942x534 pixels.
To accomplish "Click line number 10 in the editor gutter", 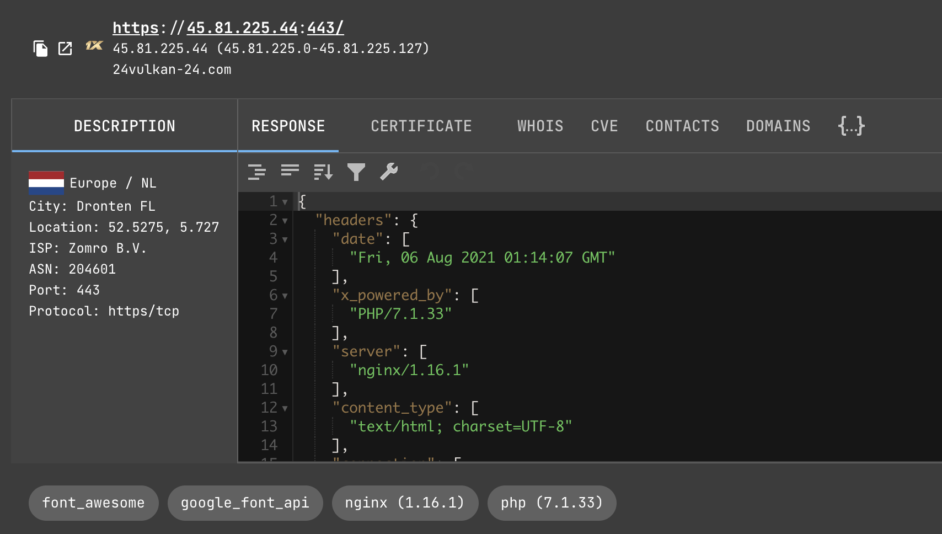I will [269, 370].
